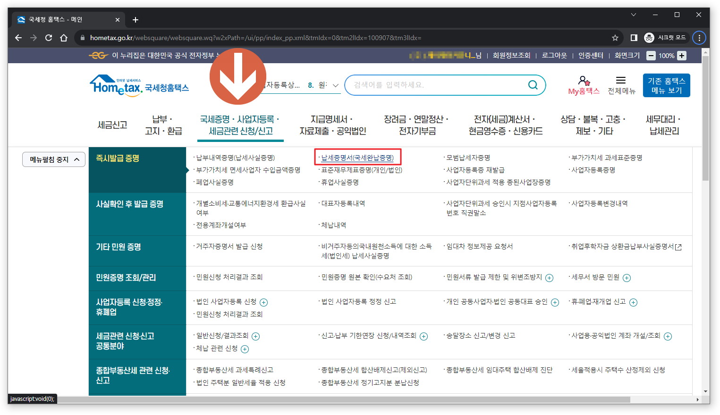Click 회원정보조회 link
Viewport: 720px width, 415px height.
tap(511, 56)
